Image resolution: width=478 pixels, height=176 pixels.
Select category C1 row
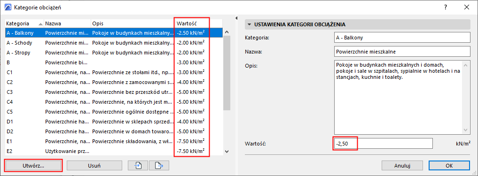(114, 72)
